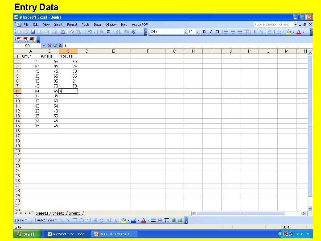Click the Print icon in the toolbar
The image size is (321, 241).
54,32
